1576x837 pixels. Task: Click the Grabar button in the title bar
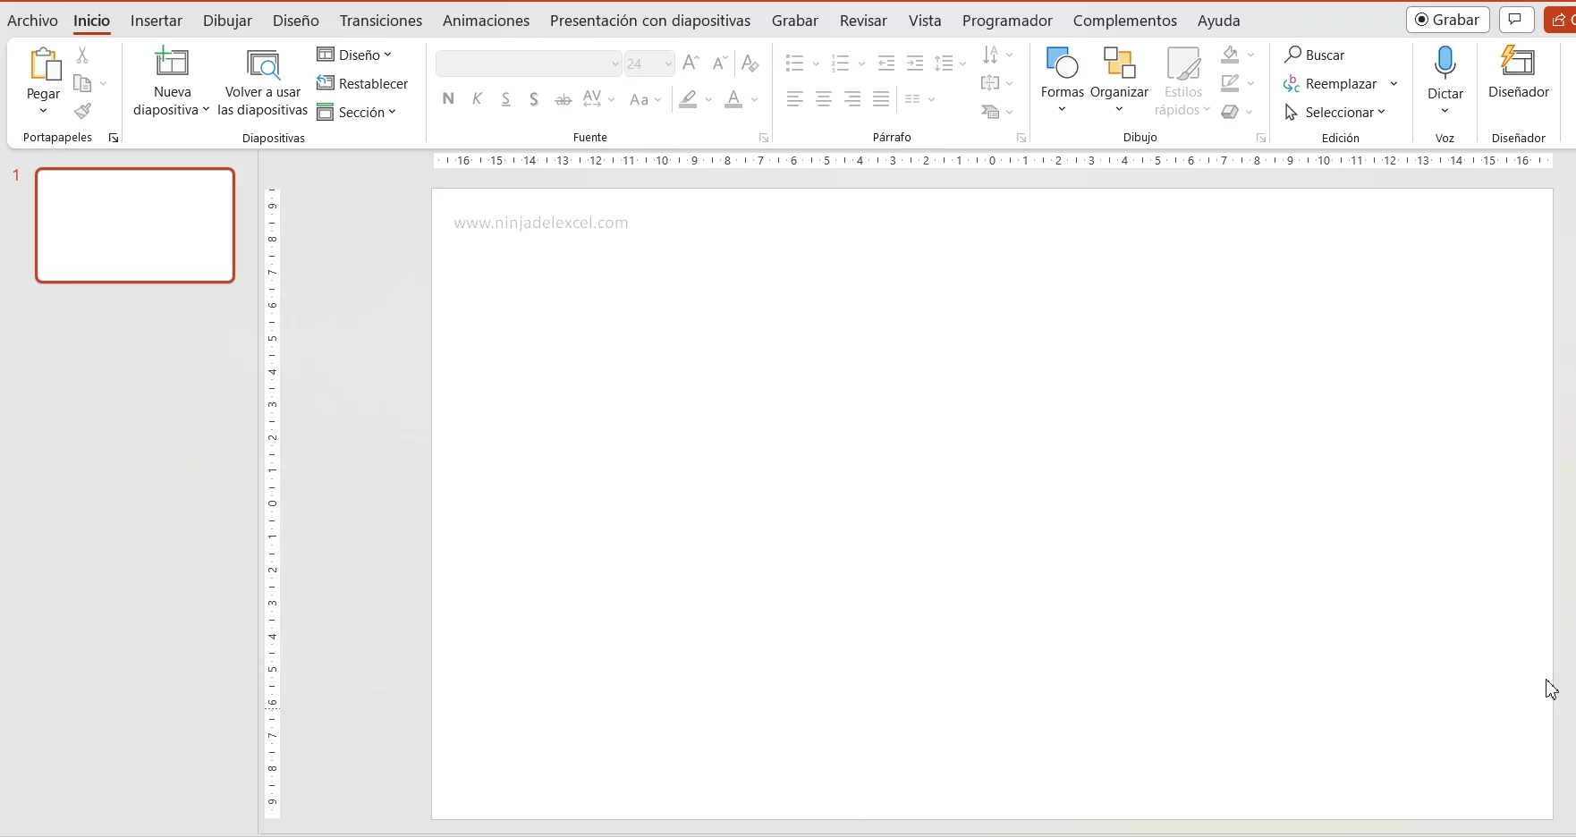pyautogui.click(x=1446, y=19)
